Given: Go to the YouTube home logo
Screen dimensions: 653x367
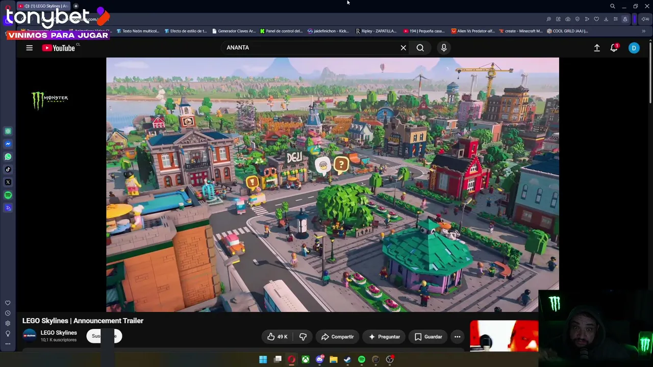Looking at the screenshot, I should point(59,48).
